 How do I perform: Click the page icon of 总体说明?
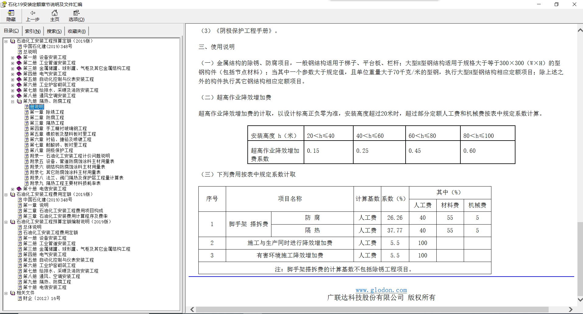point(20,227)
